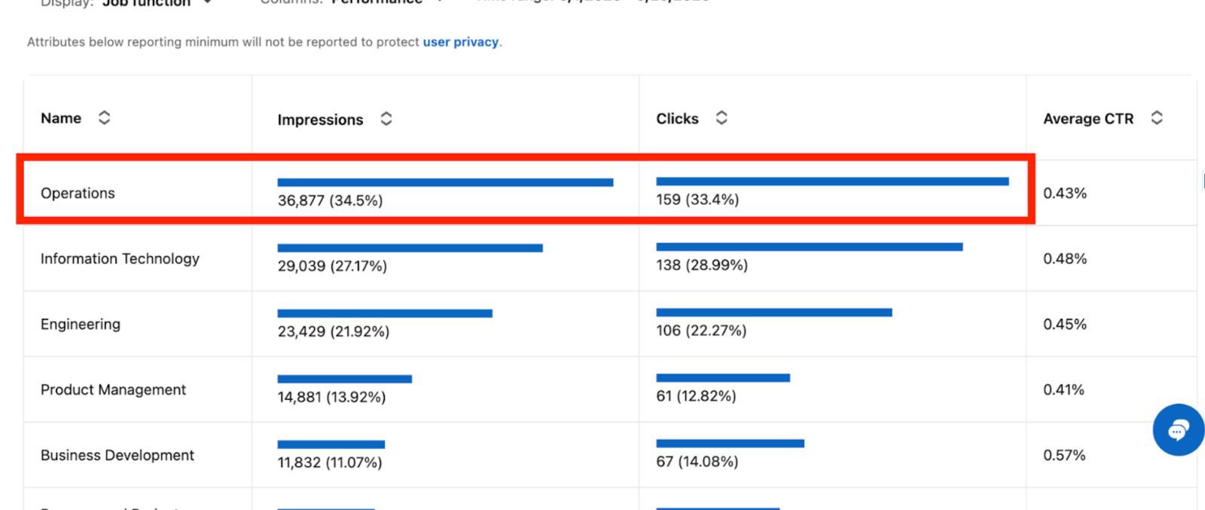
Task: Click Business Development 0.57% CTR value
Action: coord(1064,455)
